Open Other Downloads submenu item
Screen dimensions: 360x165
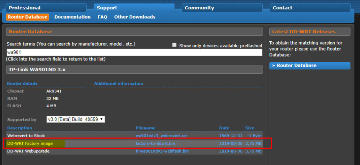click(x=135, y=17)
